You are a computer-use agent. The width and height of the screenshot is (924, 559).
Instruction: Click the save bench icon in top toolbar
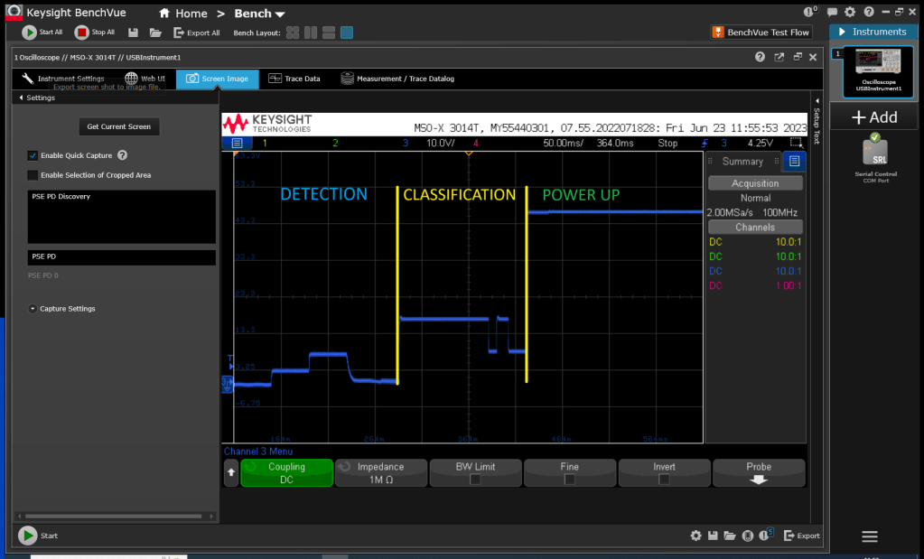[134, 33]
